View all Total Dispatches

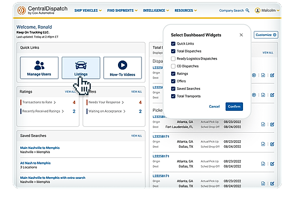[x=268, y=53]
